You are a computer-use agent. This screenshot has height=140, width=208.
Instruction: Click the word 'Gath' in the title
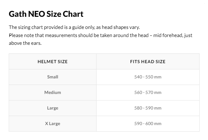(x=18, y=14)
